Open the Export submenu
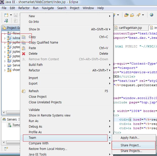Image resolution: width=157 pixels, height=156 pixels. pyautogui.click(x=67, y=84)
